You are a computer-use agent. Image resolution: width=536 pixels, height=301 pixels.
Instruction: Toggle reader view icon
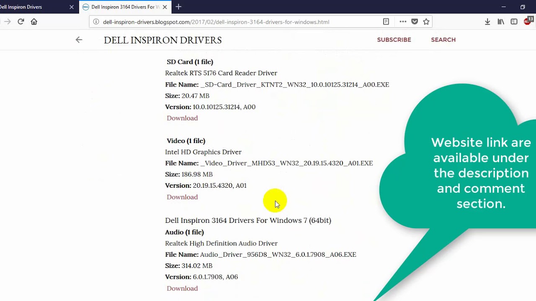[x=386, y=22]
